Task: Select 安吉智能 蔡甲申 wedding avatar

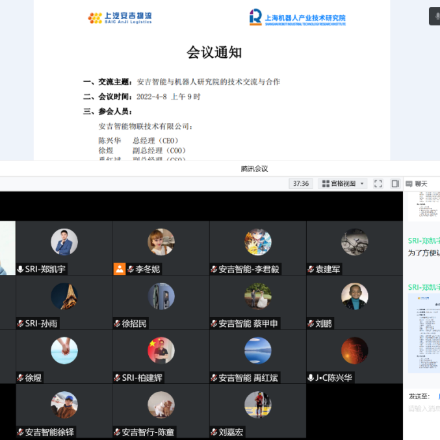Action: (x=258, y=296)
